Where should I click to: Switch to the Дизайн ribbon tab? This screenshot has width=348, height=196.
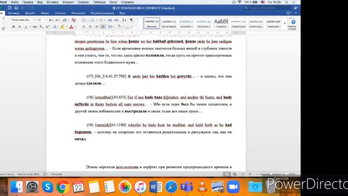(30, 13)
